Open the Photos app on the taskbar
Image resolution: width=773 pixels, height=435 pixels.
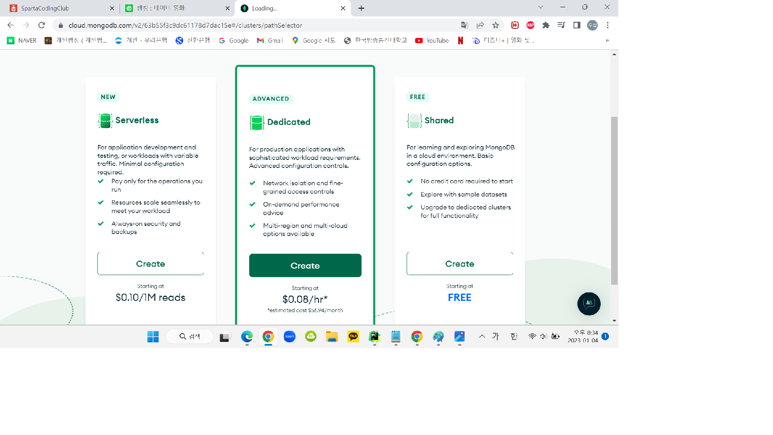pyautogui.click(x=459, y=337)
